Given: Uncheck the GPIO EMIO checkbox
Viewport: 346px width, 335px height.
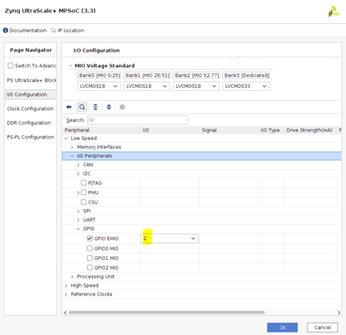Looking at the screenshot, I should click(x=90, y=238).
